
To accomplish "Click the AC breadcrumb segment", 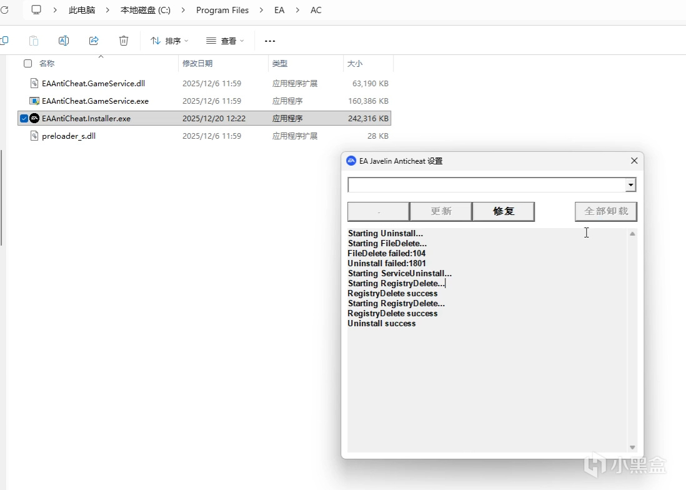I will coord(316,9).
